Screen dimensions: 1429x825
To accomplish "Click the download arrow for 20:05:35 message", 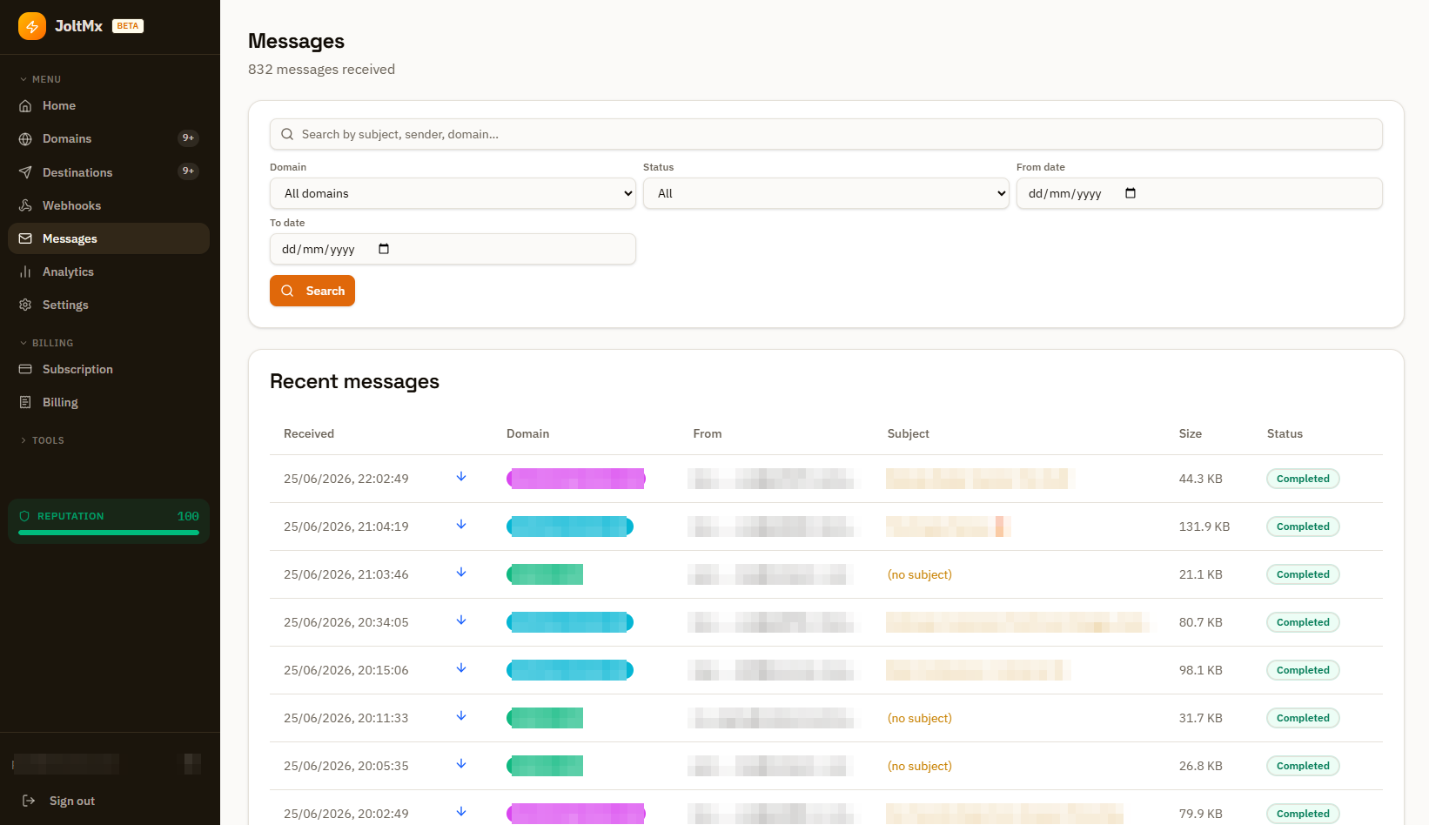I will [461, 764].
